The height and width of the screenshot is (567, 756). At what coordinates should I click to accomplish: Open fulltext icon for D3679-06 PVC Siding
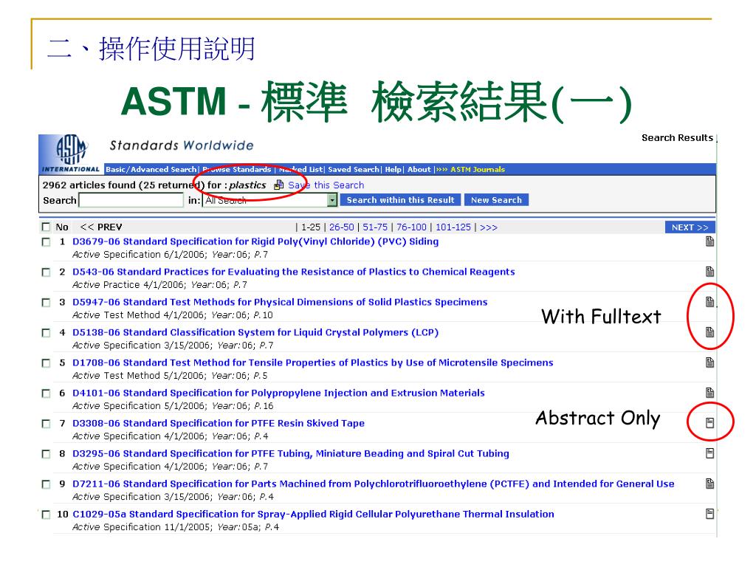click(x=709, y=241)
